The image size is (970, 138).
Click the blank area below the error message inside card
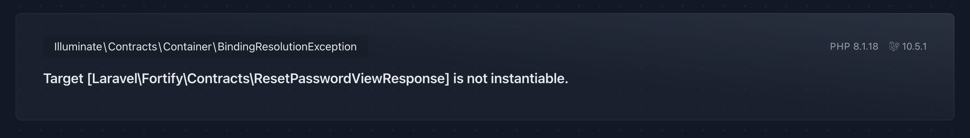(301, 103)
